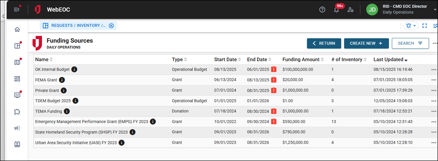Show info for SHSP FY 2023
This screenshot has height=161, width=438.
(132, 132)
